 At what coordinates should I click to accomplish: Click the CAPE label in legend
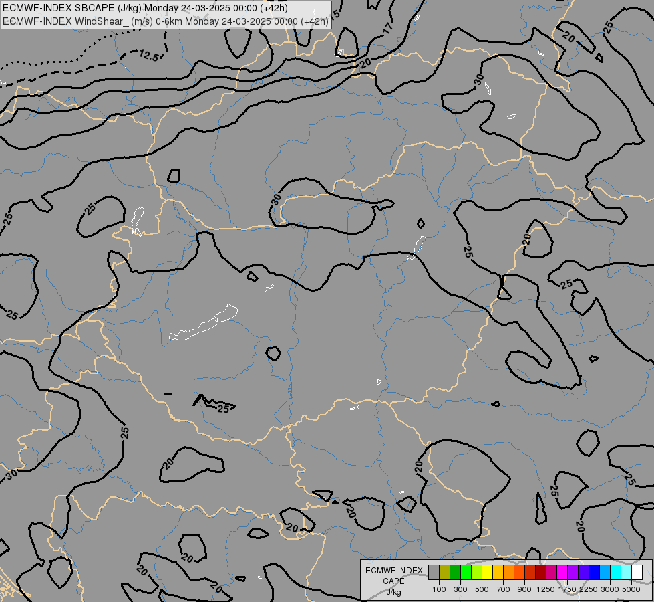[393, 581]
